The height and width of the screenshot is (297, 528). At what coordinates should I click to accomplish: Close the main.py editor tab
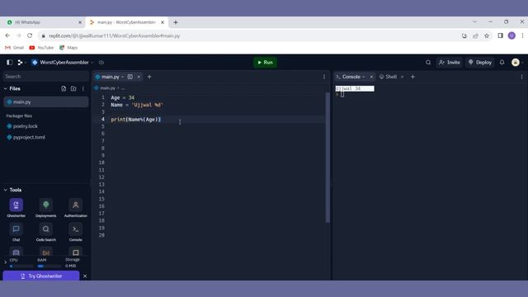point(139,77)
